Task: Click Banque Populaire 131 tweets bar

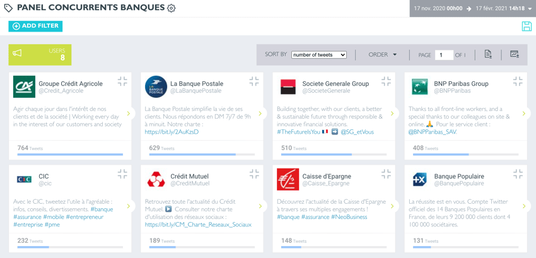Action: 465,247
